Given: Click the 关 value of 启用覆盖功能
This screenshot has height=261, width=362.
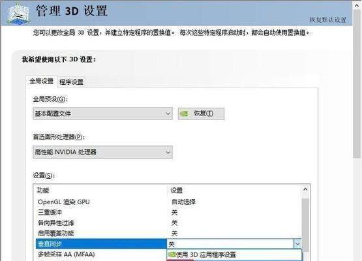Looking at the screenshot, I should pyautogui.click(x=174, y=234).
